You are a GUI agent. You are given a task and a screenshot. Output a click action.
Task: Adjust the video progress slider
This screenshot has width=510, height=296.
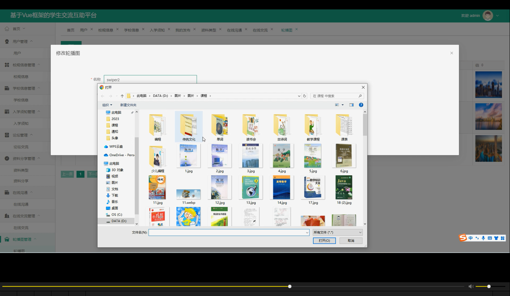point(290,286)
